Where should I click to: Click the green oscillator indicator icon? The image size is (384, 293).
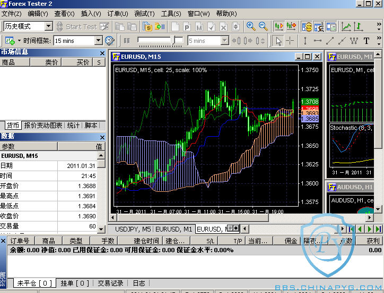359,26
